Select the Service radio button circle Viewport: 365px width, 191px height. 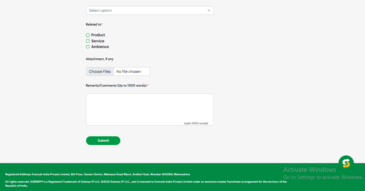point(88,41)
